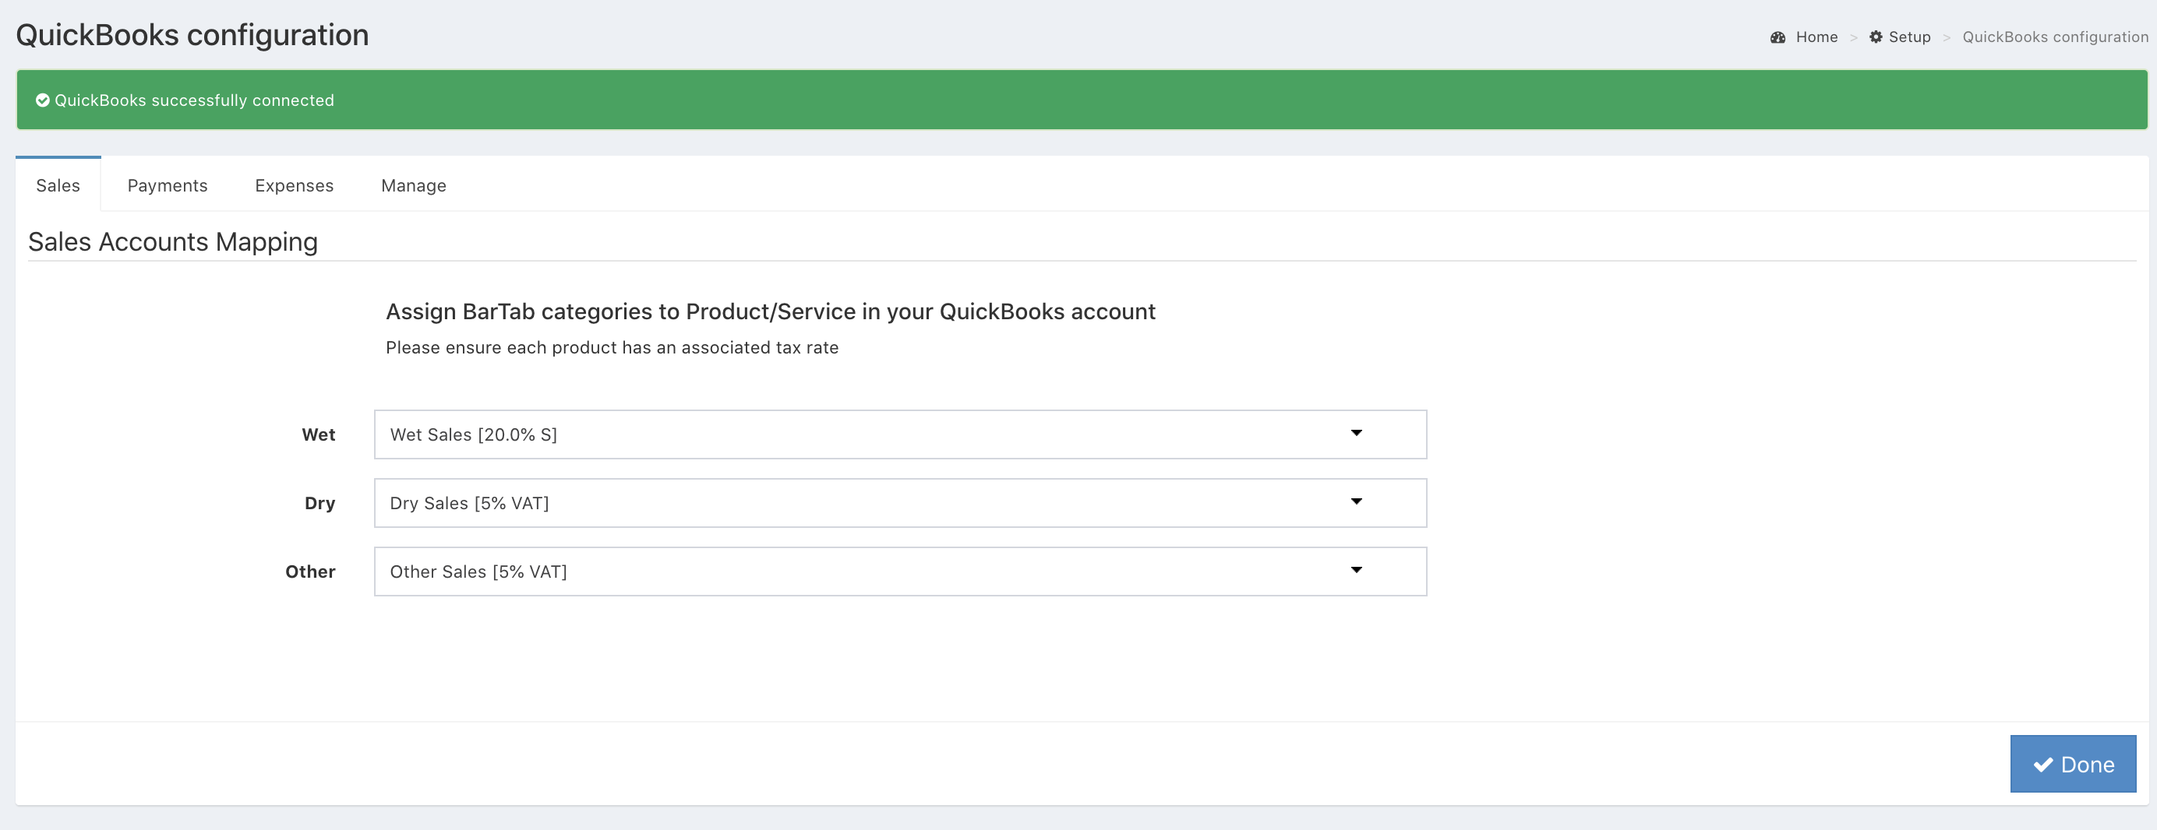Click the success checkmark icon in green banner
Viewport: 2157px width, 830px height.
[x=42, y=100]
